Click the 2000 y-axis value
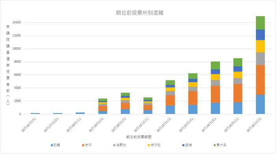Viewport: 276px width, 154px height. coord(17,101)
